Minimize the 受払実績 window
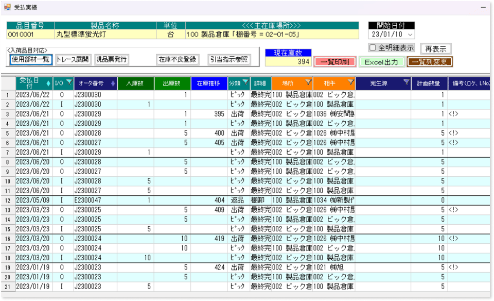 [x=483, y=7]
